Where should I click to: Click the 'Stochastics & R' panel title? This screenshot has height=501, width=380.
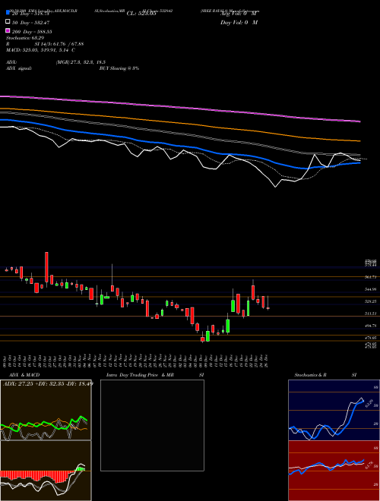click(x=310, y=375)
